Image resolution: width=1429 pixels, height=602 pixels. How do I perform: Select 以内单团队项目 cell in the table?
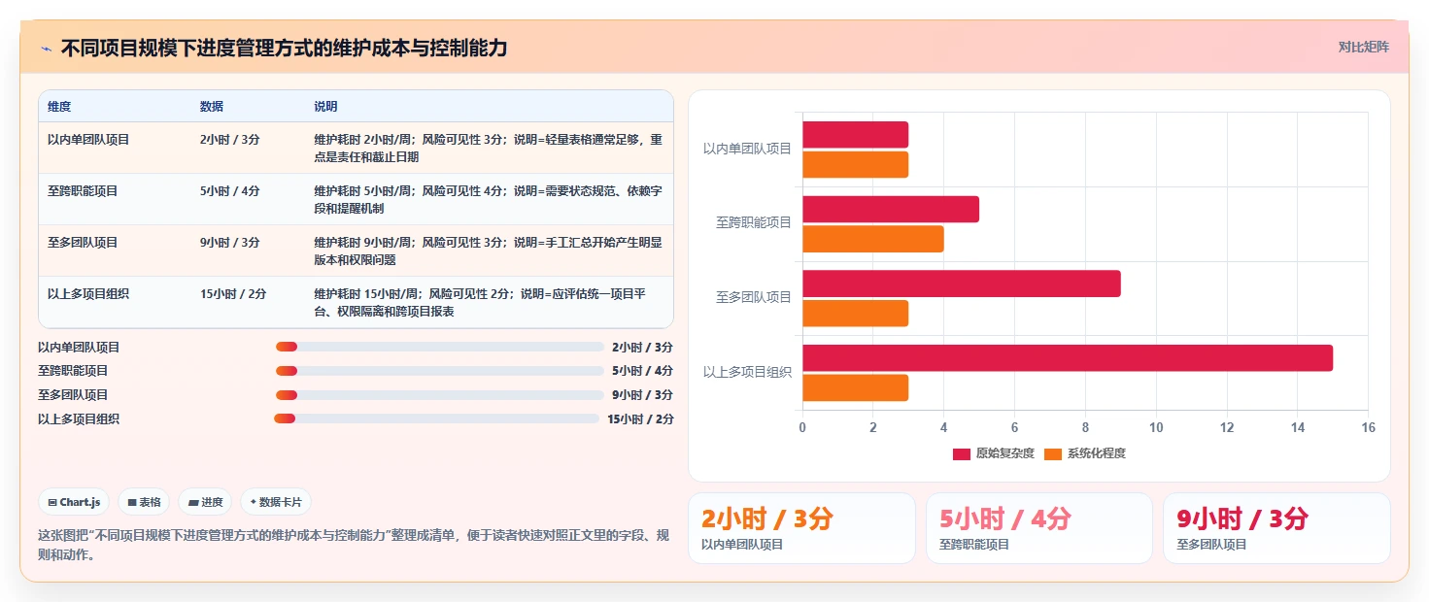(x=88, y=140)
